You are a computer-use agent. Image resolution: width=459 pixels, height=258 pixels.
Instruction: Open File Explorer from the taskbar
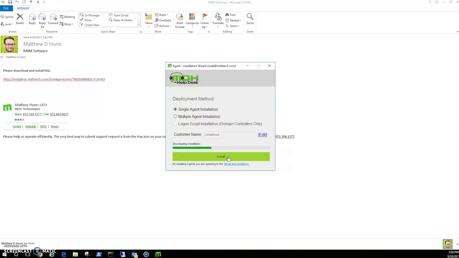[x=75, y=254]
